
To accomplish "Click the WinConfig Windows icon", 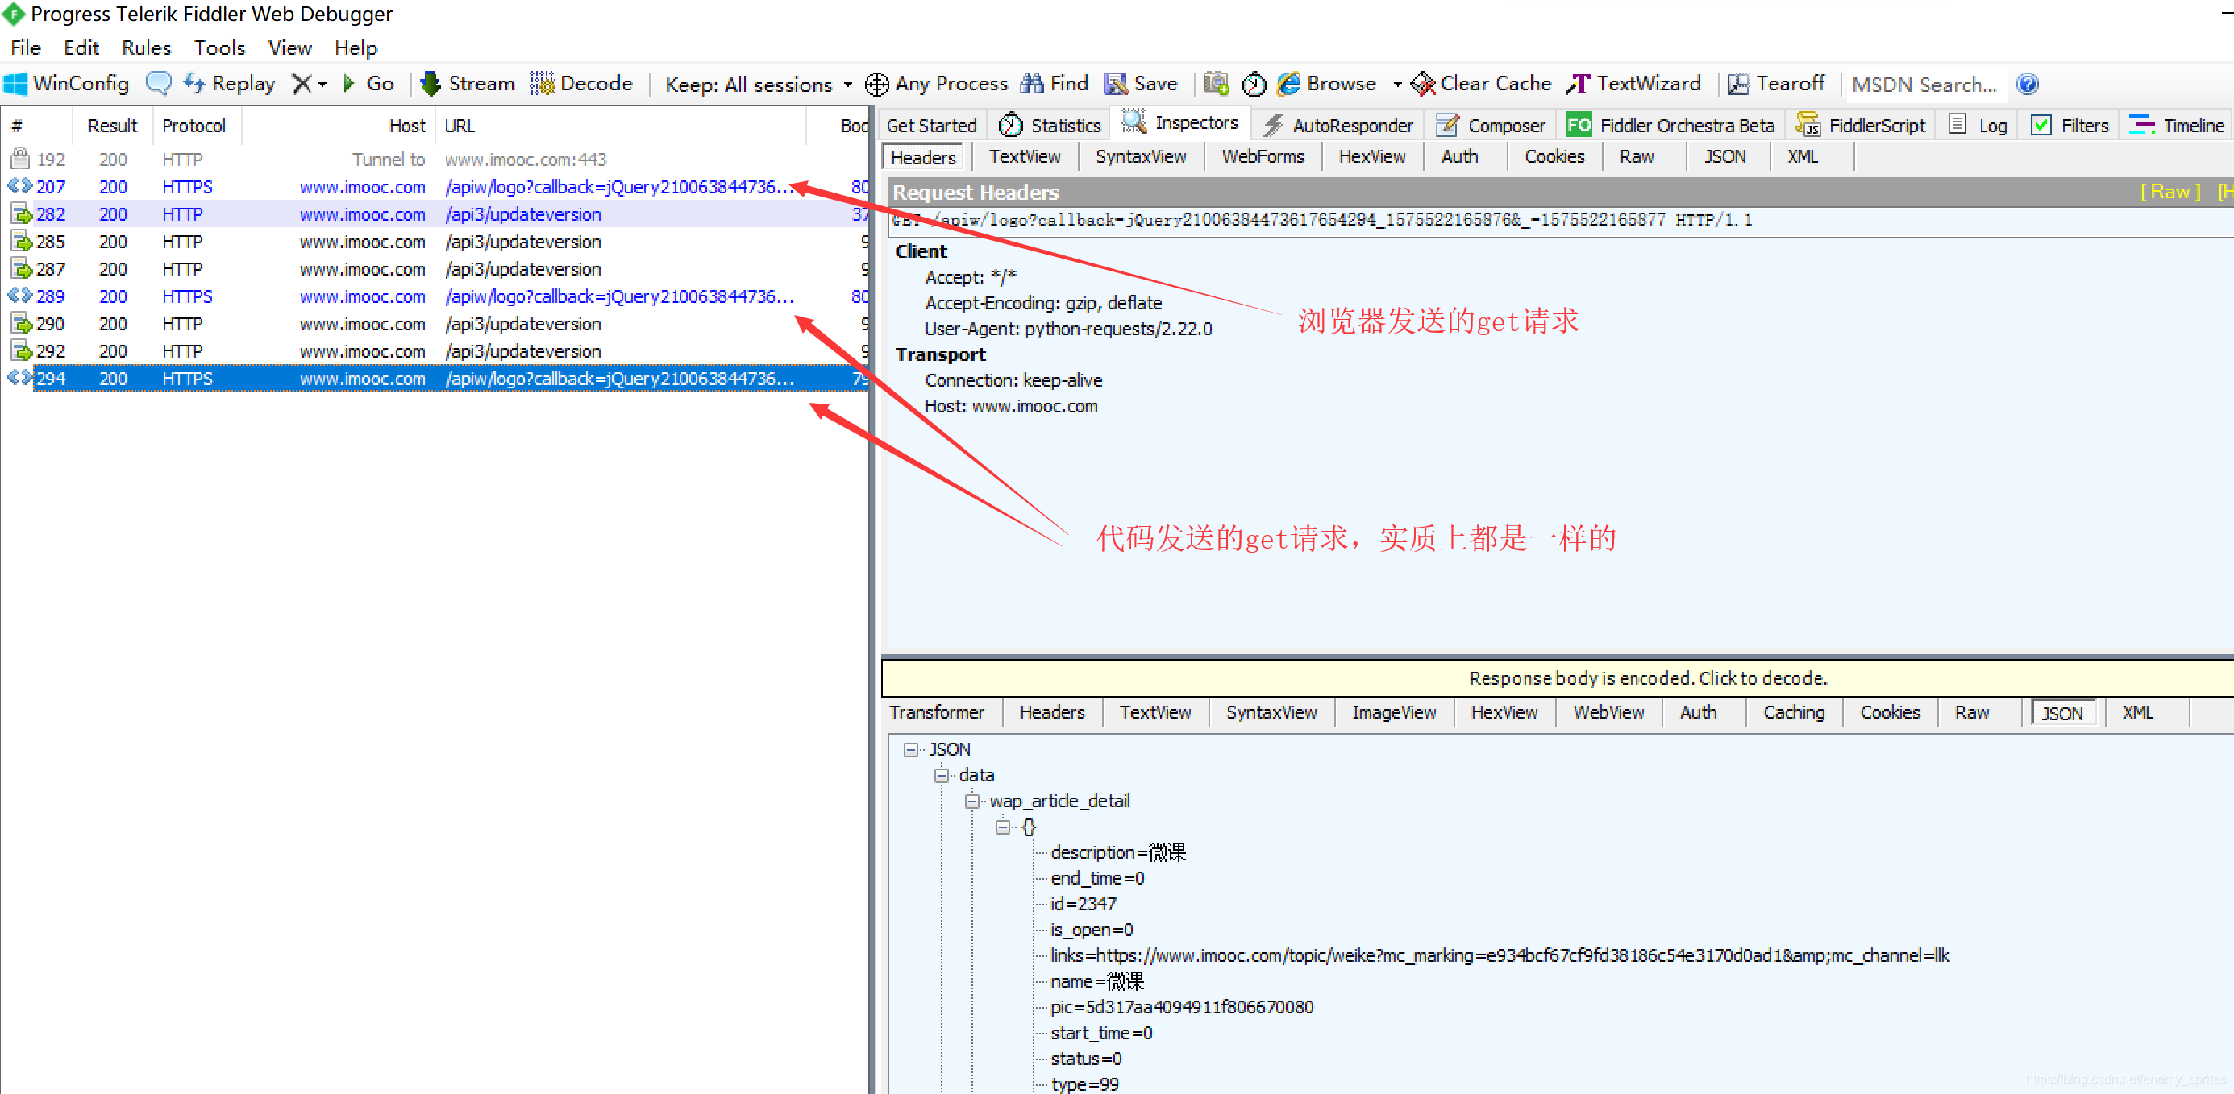I will (x=15, y=84).
